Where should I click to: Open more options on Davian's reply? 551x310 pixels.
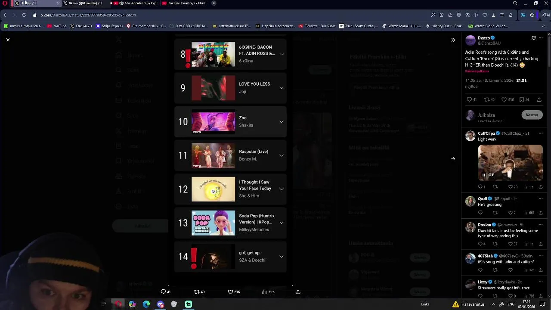541,225
